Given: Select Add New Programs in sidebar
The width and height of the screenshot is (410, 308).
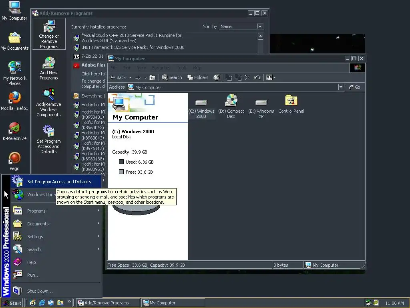Looking at the screenshot, I should [49, 68].
